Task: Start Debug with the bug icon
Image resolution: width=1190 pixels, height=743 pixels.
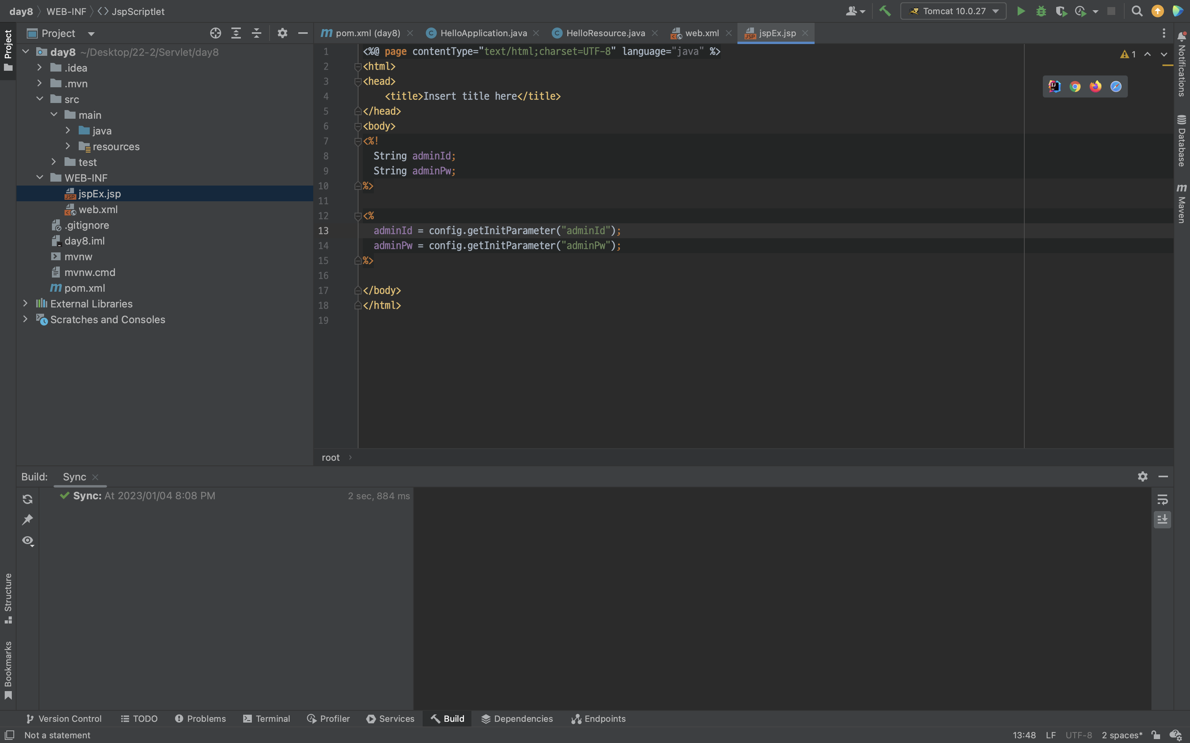Action: click(x=1041, y=11)
